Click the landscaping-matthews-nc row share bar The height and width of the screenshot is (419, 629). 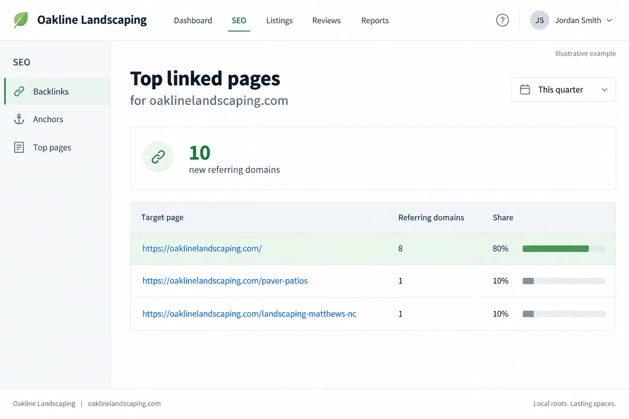pyautogui.click(x=564, y=314)
